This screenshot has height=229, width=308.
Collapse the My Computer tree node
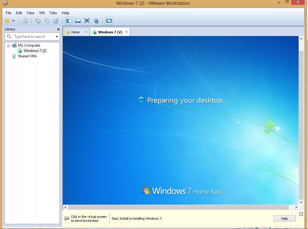[8, 46]
